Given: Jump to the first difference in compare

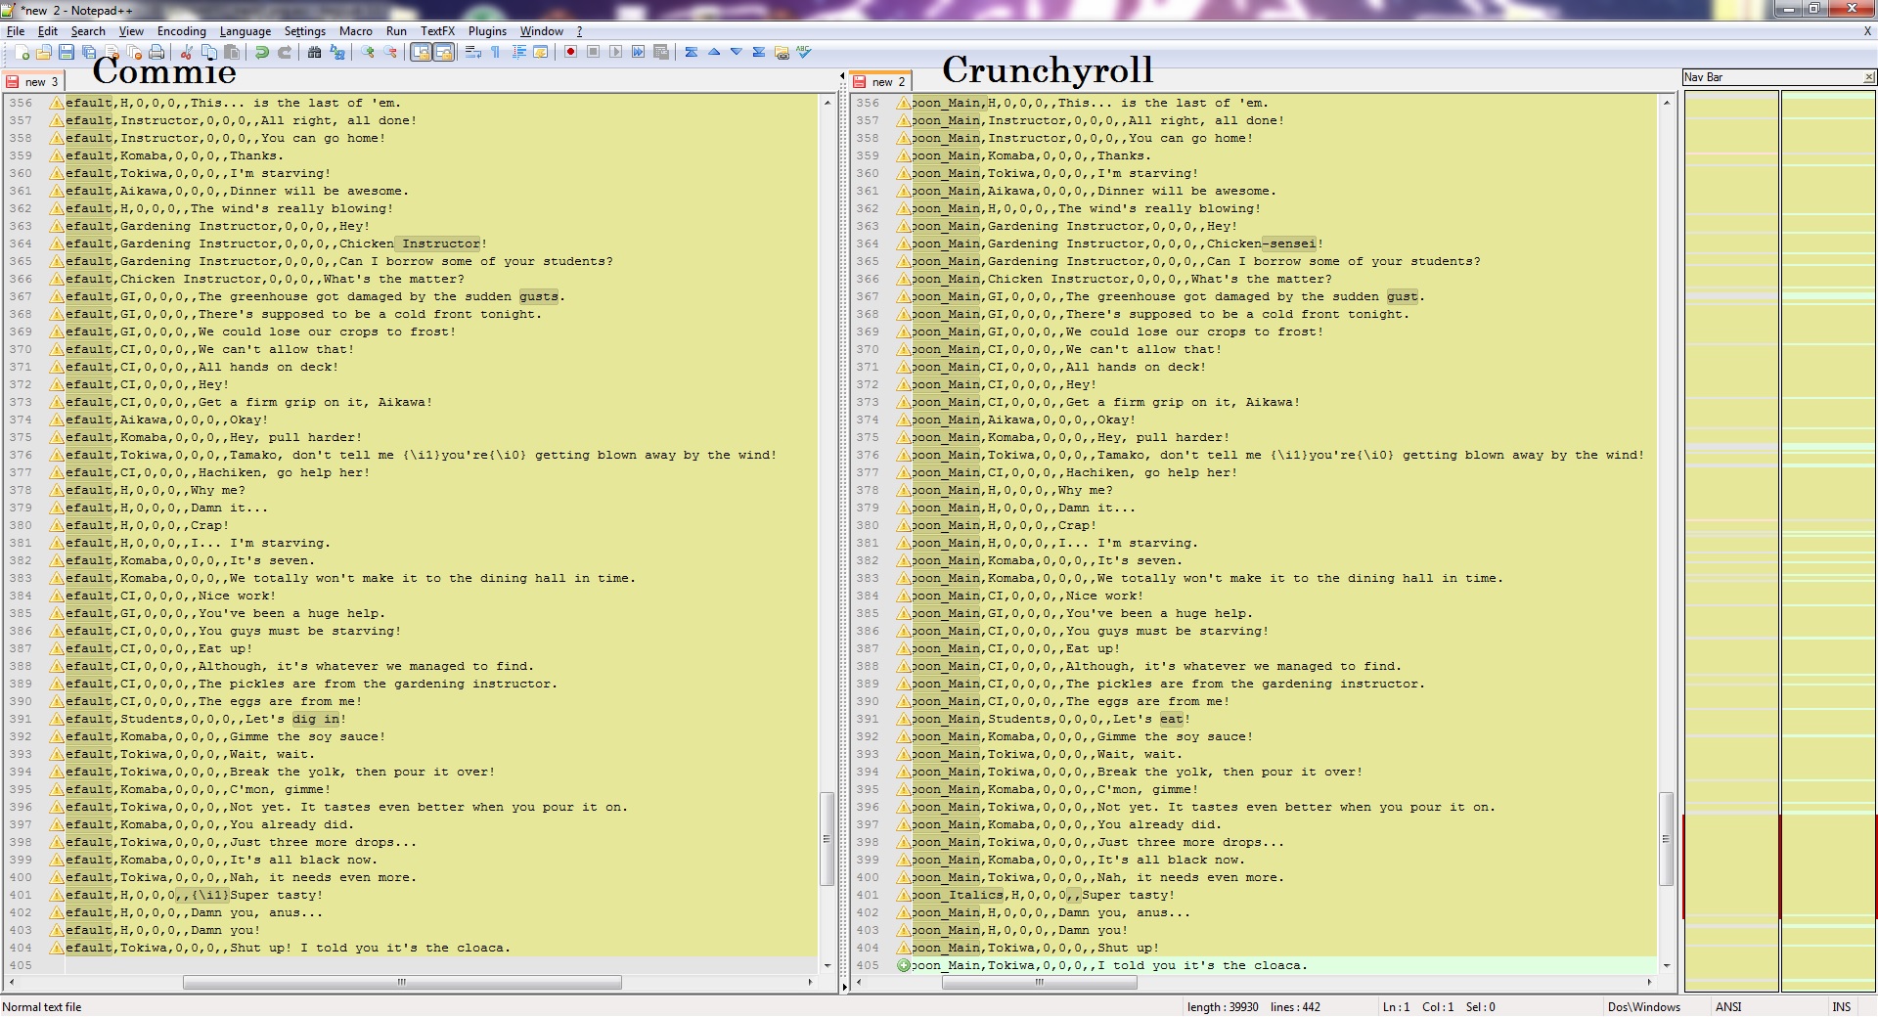Looking at the screenshot, I should (x=691, y=52).
